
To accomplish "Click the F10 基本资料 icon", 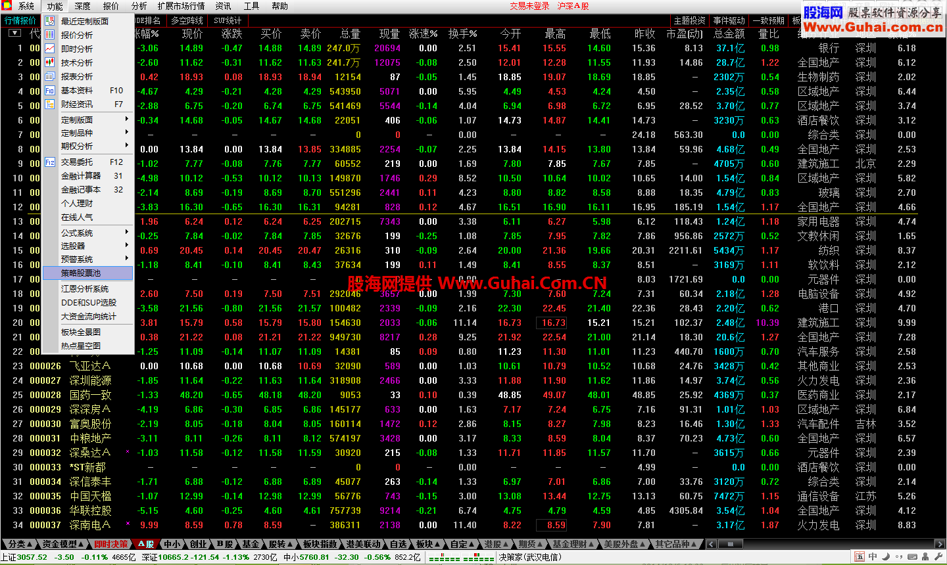I will tap(49, 90).
